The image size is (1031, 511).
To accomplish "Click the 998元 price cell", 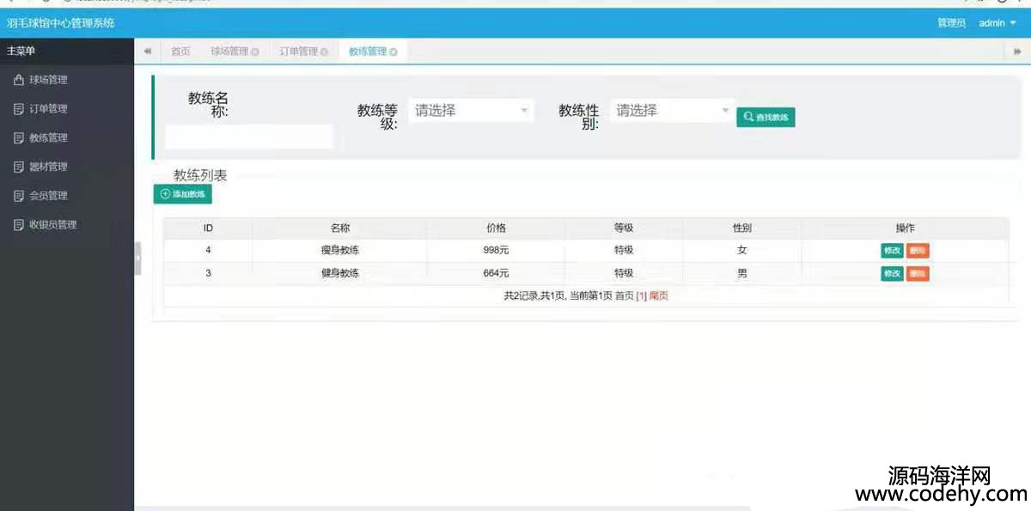I will click(x=496, y=251).
